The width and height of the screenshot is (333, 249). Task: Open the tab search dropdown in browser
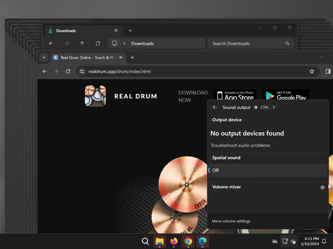click(x=44, y=57)
